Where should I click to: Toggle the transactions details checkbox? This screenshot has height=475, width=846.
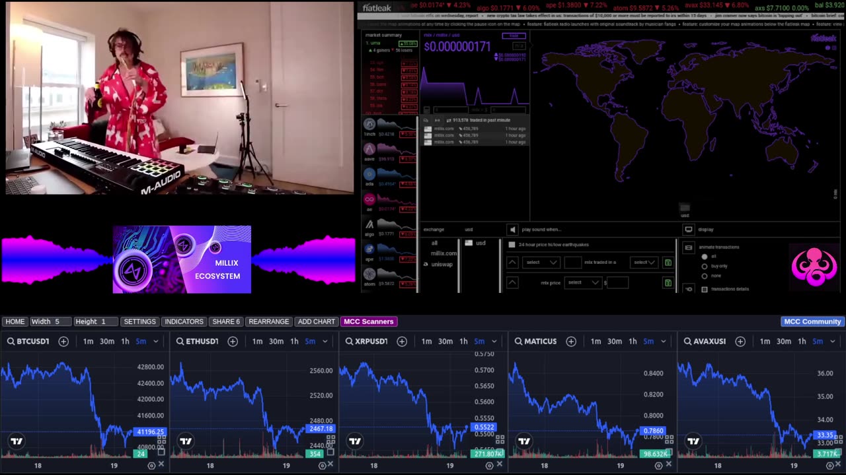(705, 289)
